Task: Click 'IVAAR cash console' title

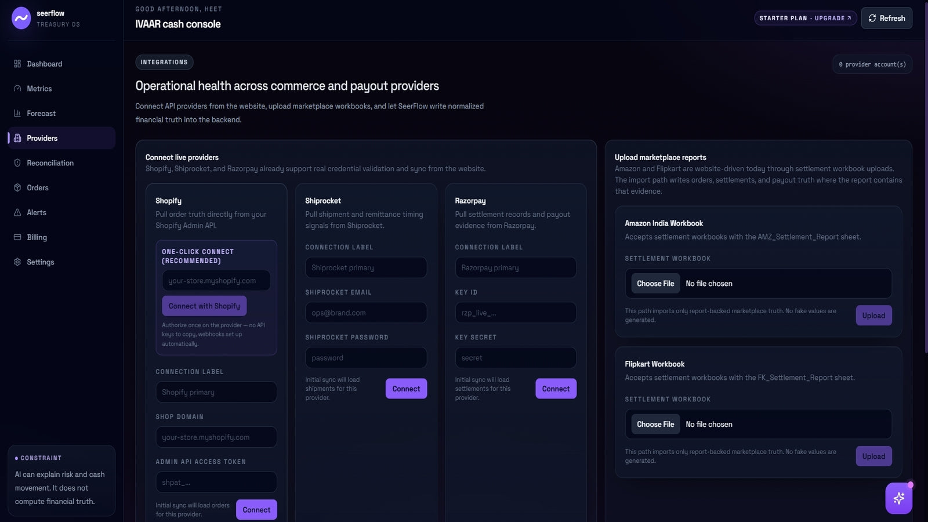Action: [178, 24]
